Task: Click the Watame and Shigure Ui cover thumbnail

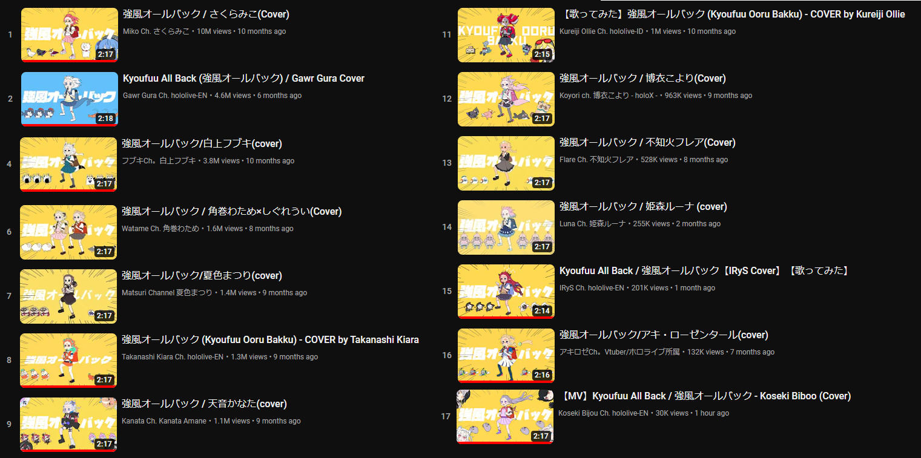Action: tap(68, 232)
